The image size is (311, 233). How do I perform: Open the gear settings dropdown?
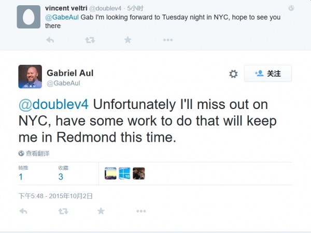point(233,74)
